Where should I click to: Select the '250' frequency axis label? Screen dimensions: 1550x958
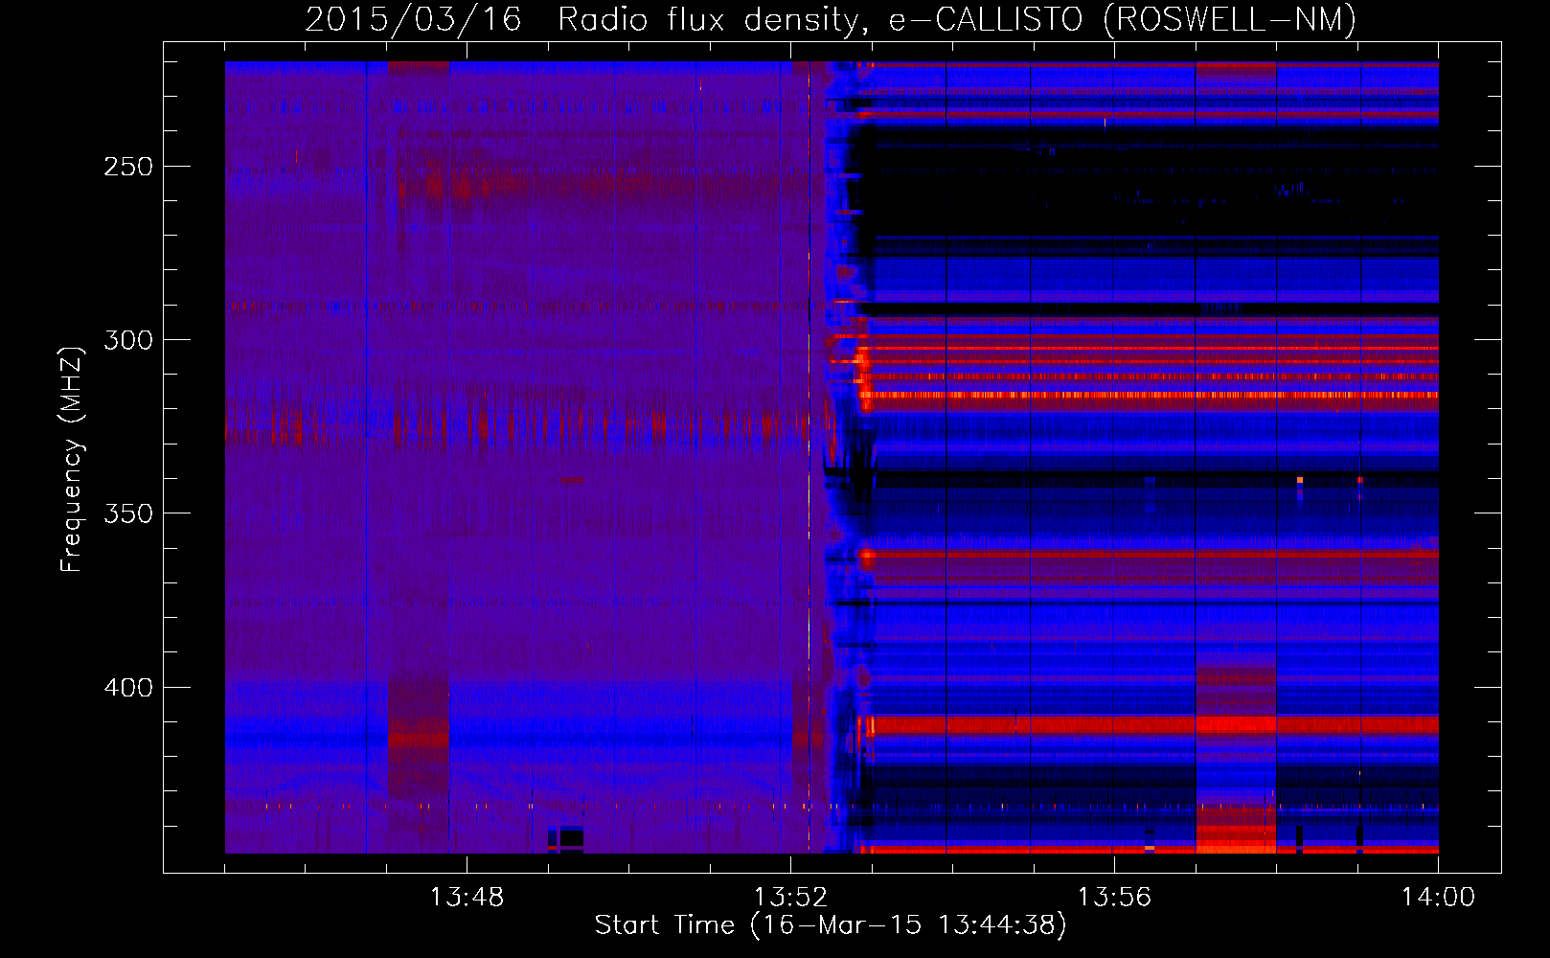(x=128, y=167)
